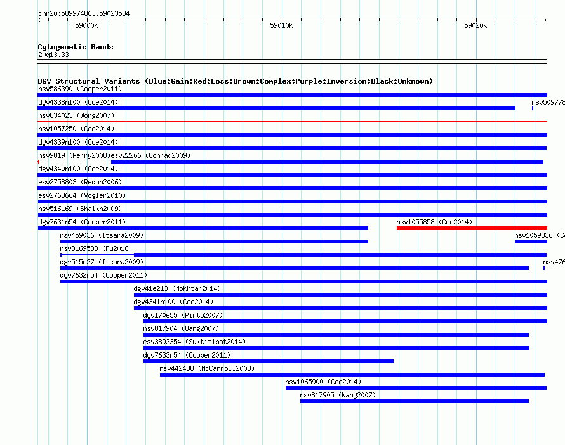The width and height of the screenshot is (565, 445).
Task: Open variant nsv586390 (Cooper2011) label
Action: tap(80, 89)
